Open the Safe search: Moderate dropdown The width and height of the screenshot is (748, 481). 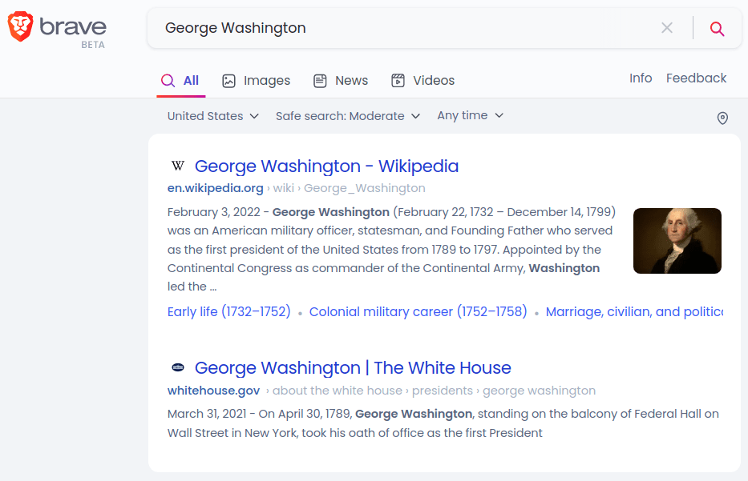point(348,116)
